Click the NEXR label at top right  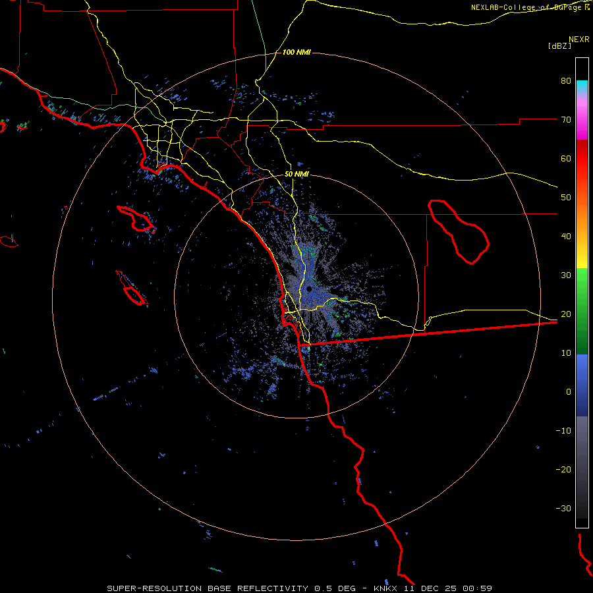[x=579, y=40]
